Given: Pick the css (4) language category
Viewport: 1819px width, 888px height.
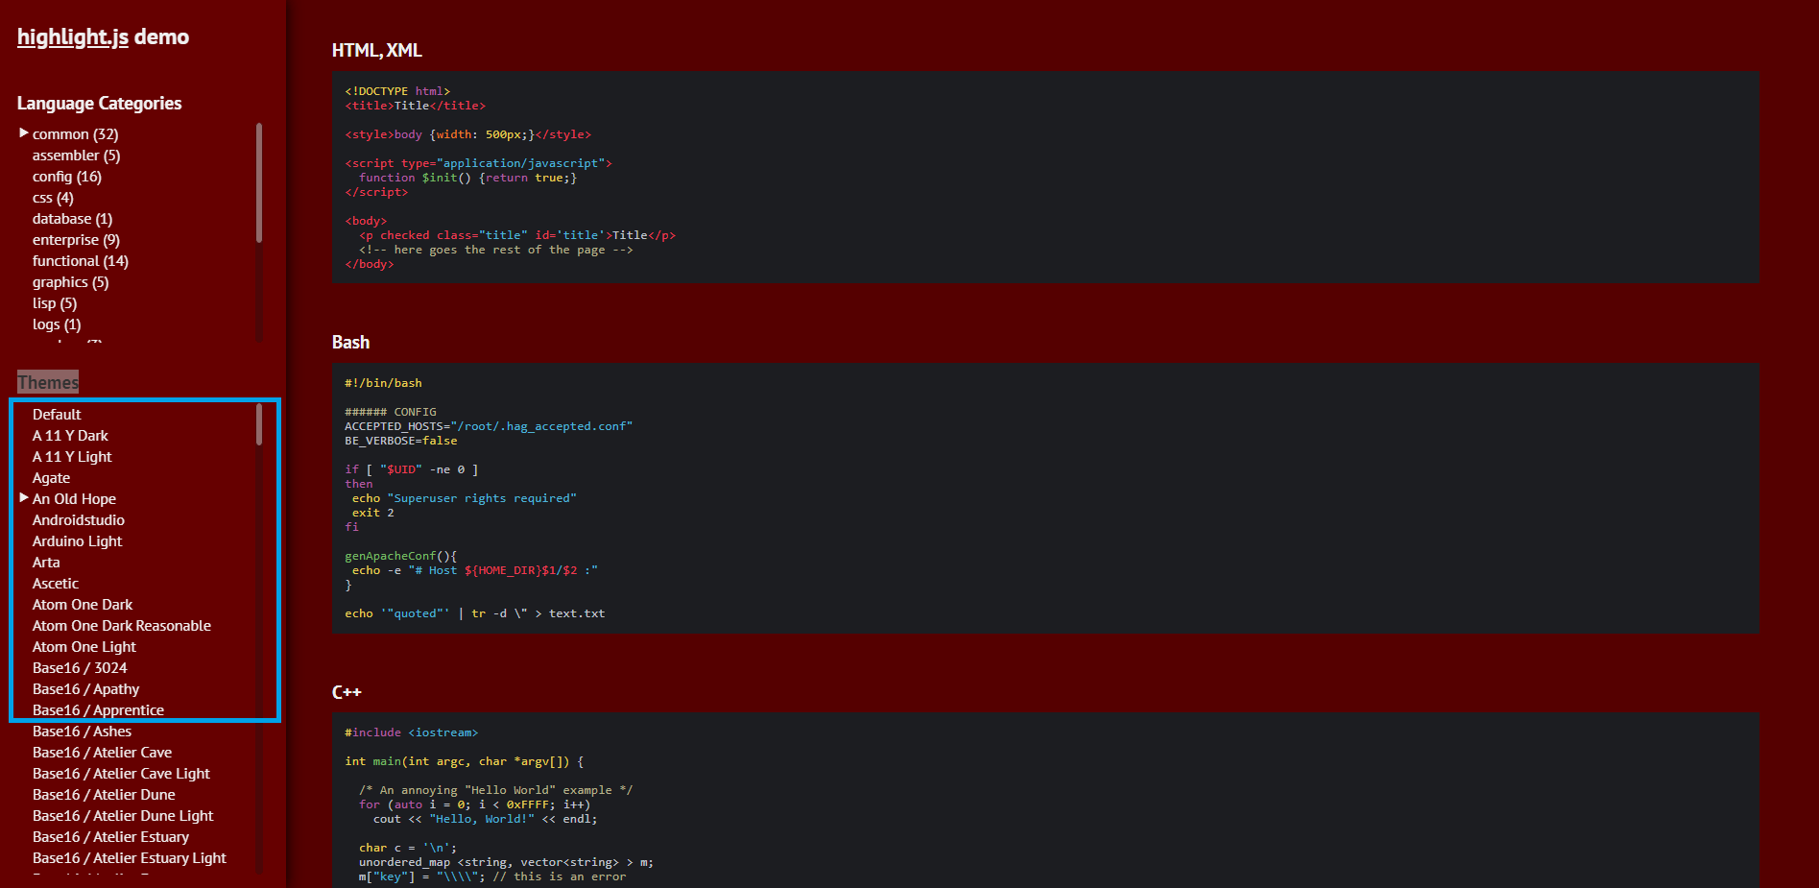Looking at the screenshot, I should [53, 198].
